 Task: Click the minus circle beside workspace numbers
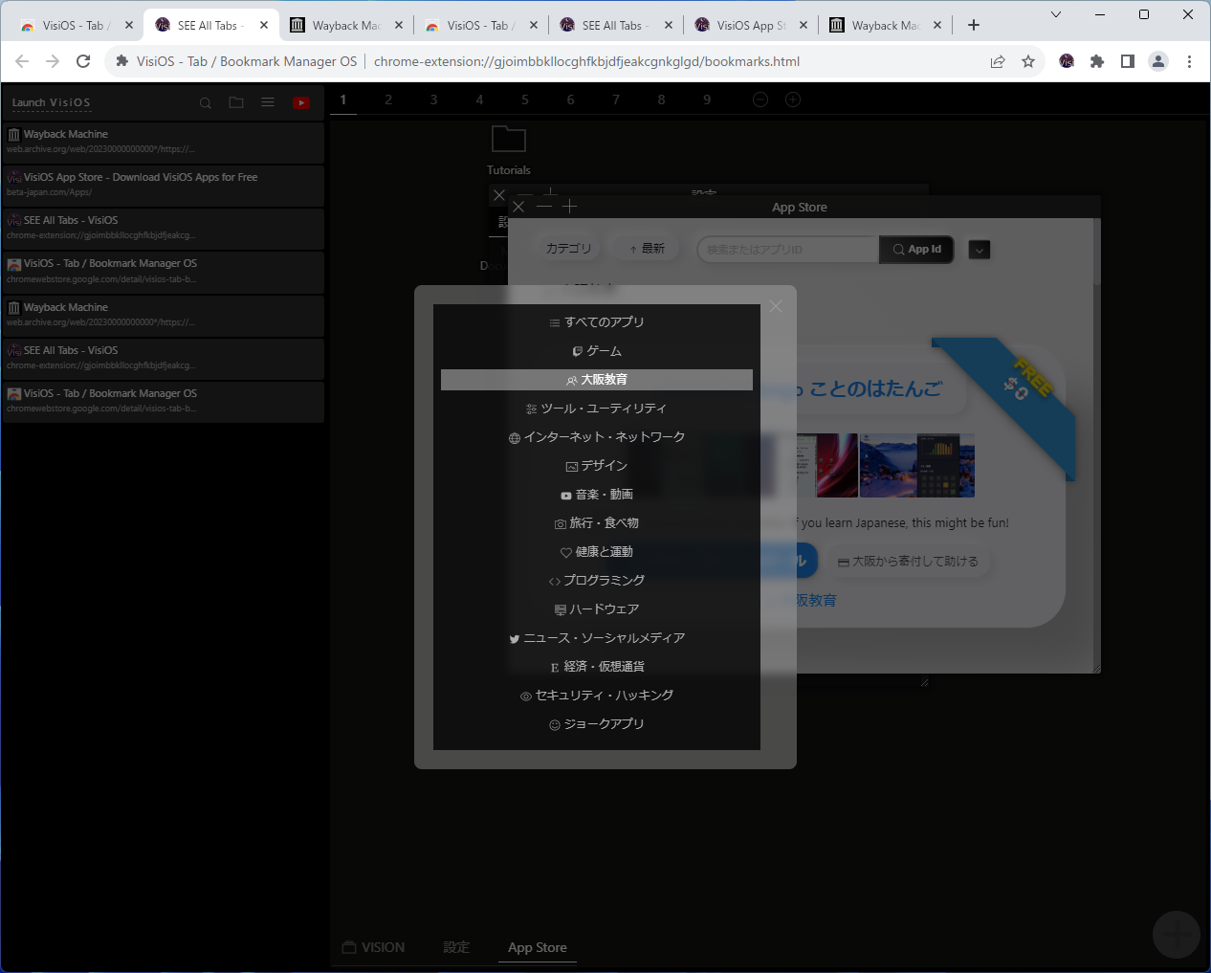[x=760, y=100]
